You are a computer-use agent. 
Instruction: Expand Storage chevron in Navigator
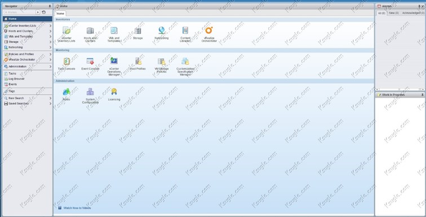51,42
